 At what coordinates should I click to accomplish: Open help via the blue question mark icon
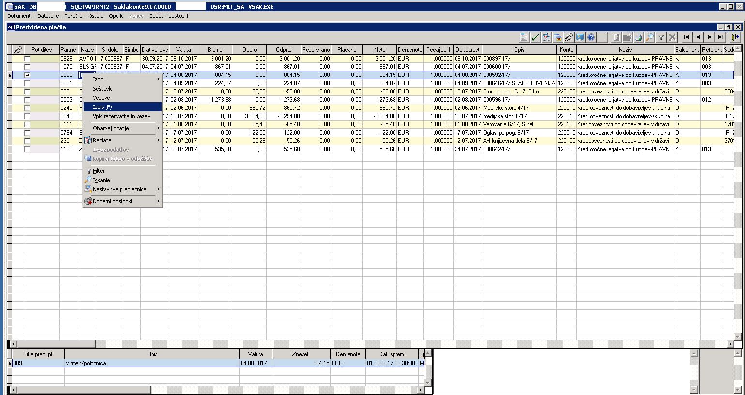coord(591,37)
